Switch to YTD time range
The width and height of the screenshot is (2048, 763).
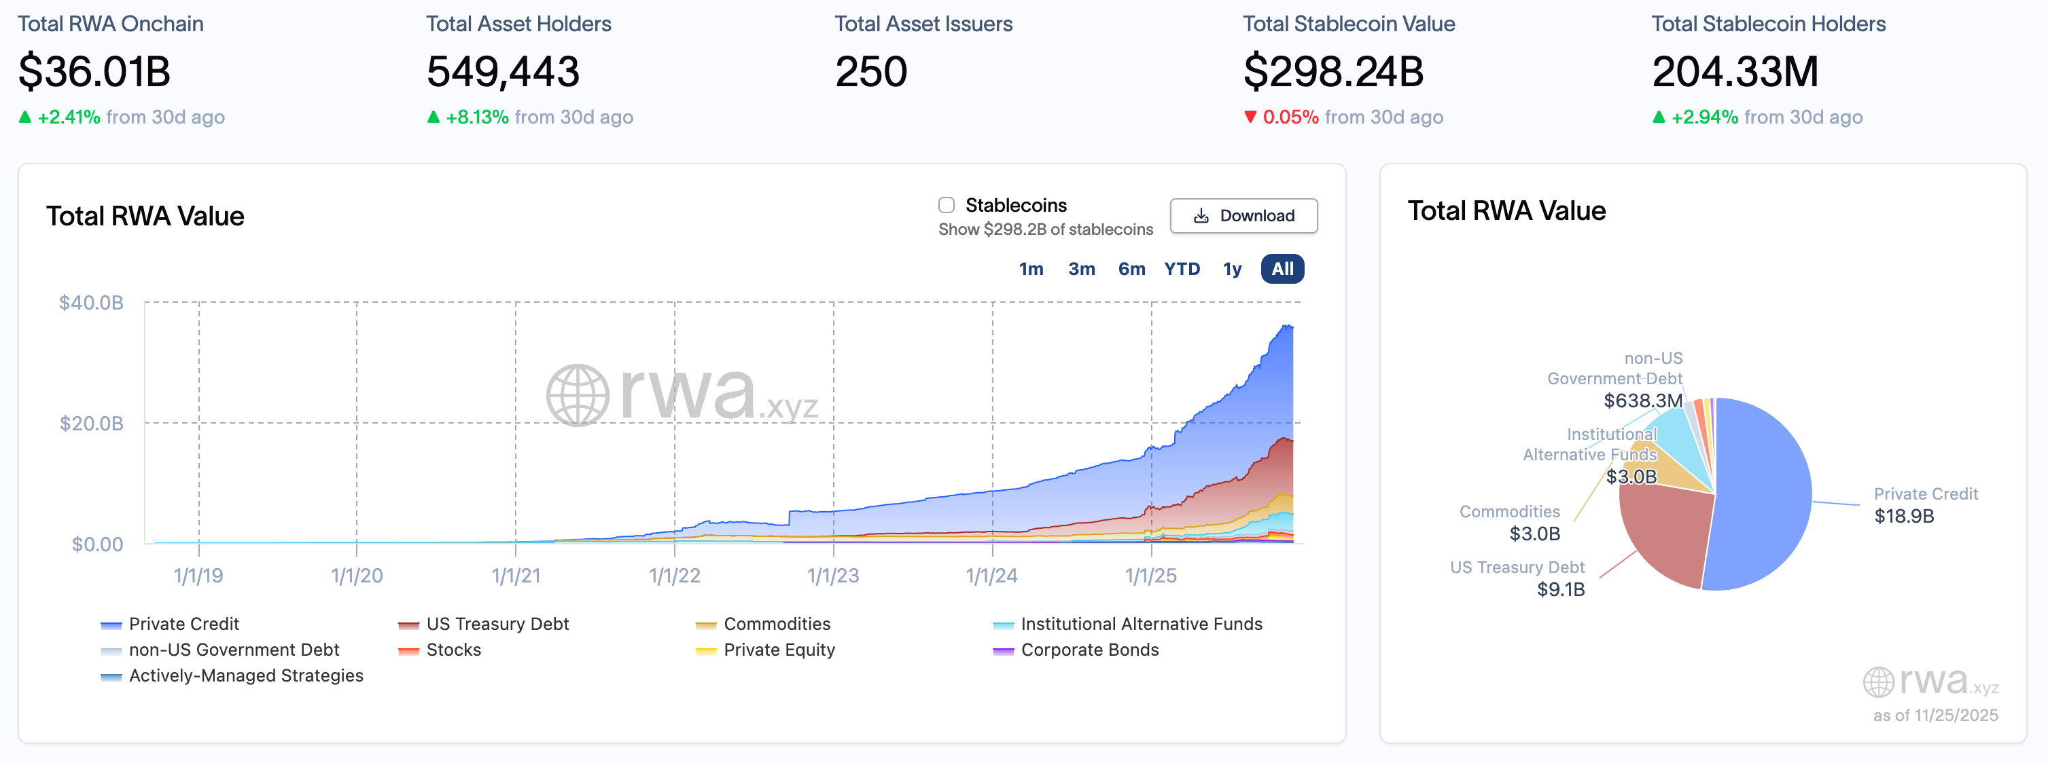(1182, 269)
